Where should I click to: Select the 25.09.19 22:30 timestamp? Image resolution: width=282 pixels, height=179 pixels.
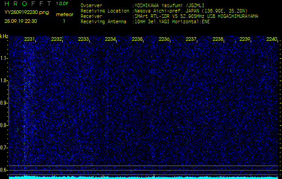pyautogui.click(x=21, y=21)
